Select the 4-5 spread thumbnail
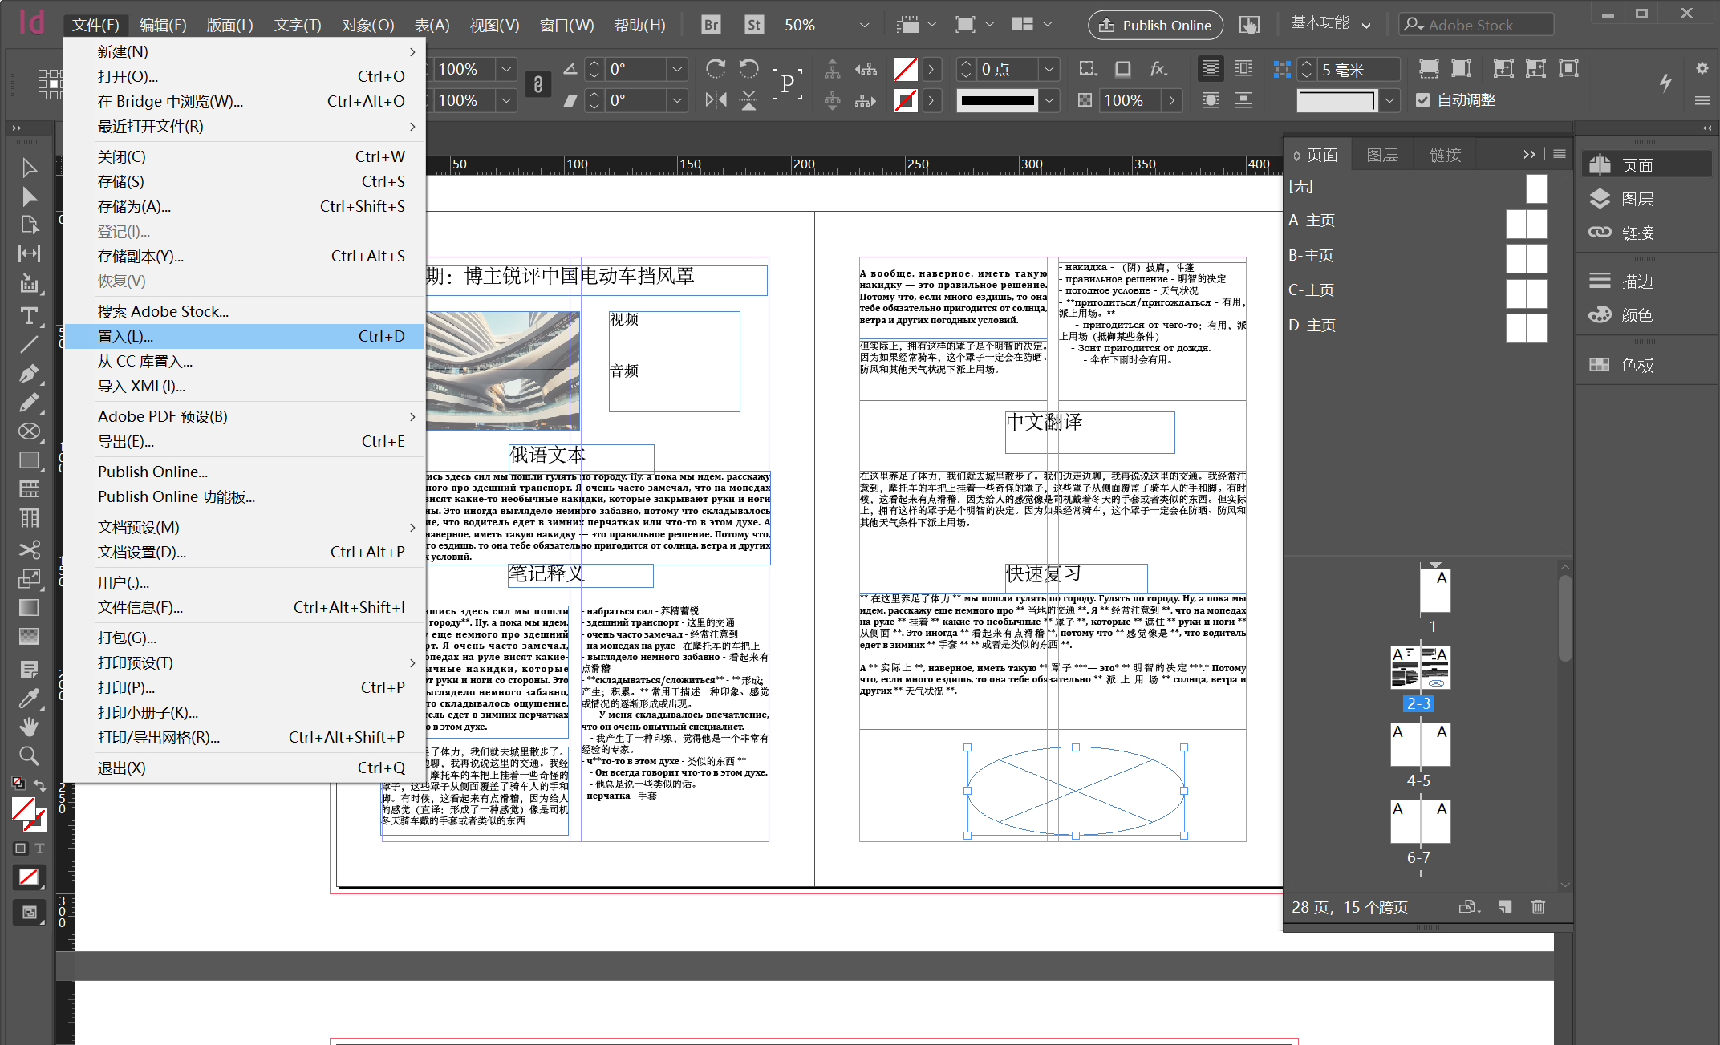 point(1419,745)
